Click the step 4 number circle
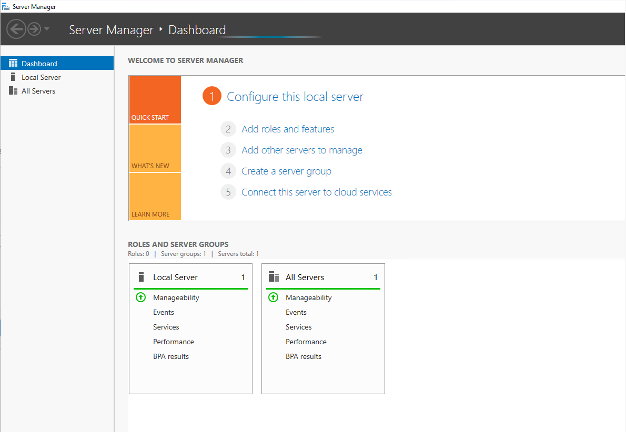The width and height of the screenshot is (626, 432). click(228, 171)
